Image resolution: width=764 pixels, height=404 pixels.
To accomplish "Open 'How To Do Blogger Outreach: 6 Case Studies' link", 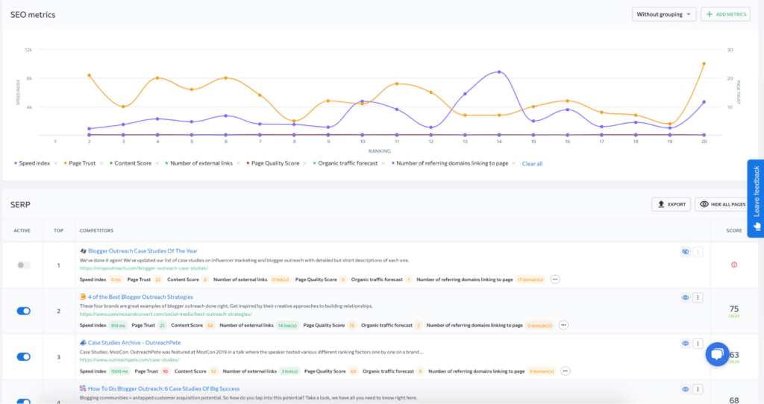I will point(163,388).
